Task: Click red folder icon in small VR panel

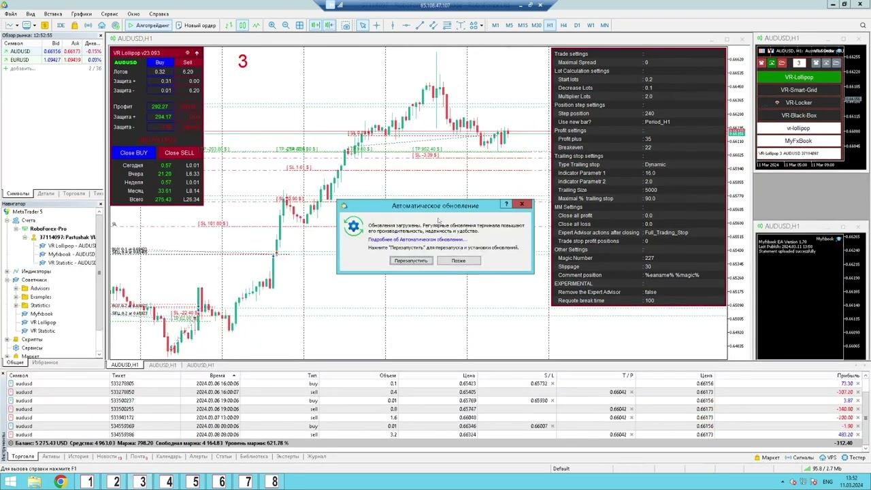Action: [782, 63]
